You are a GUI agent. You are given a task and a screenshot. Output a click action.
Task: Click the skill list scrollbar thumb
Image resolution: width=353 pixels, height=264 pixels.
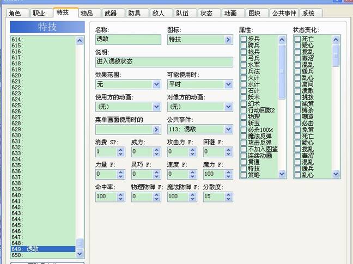(80, 244)
